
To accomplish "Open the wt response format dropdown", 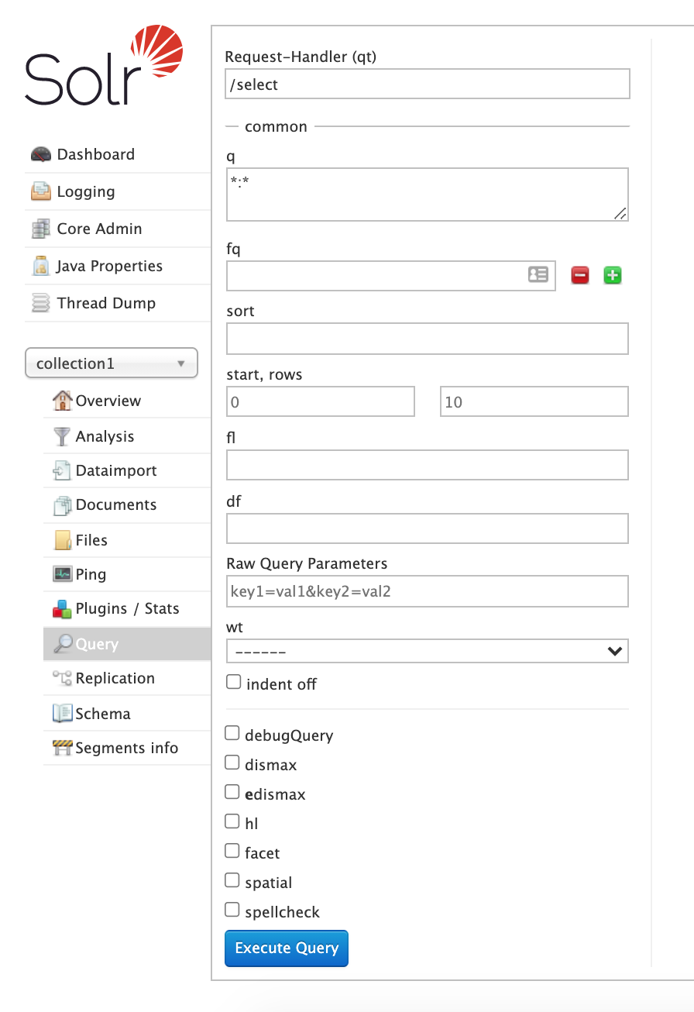I will (428, 651).
